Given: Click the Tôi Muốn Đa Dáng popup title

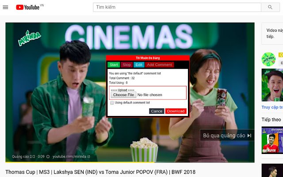Looking at the screenshot, I should [x=148, y=58].
